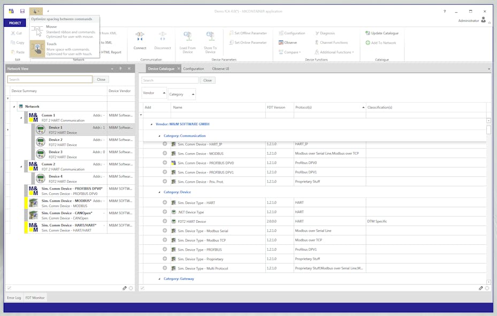Click the Copy command in Edit group
The width and height of the screenshot is (497, 316).
18,42
